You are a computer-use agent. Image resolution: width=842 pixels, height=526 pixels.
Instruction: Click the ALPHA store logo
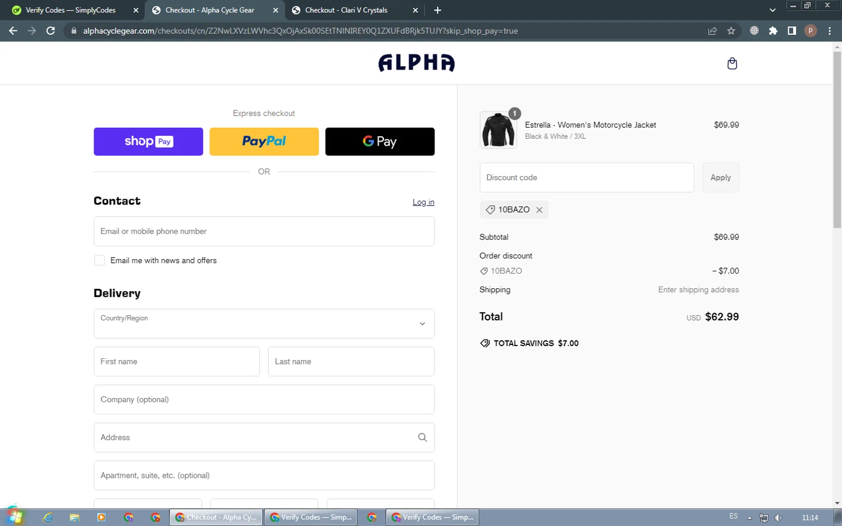click(417, 63)
